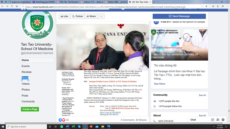Open the Community section in sidebar
230x129 pixels.
tap(28, 101)
